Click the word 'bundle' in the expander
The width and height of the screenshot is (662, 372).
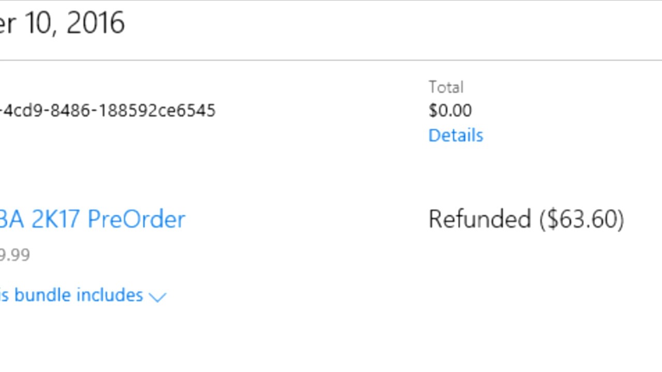click(42, 295)
